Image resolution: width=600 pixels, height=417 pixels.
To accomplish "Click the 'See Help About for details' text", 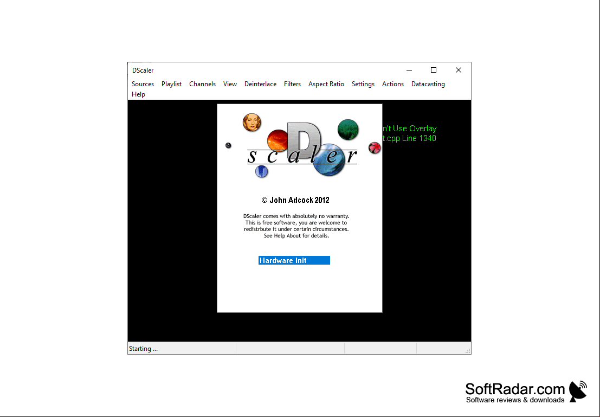I will tap(296, 236).
